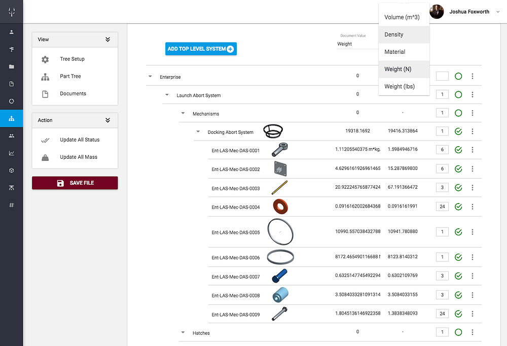
Task: Toggle status indicator for the Hatches row
Action: (458, 333)
